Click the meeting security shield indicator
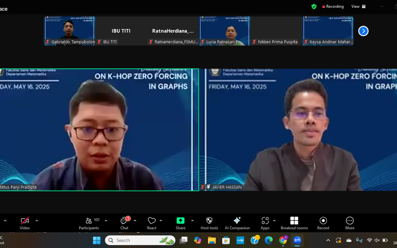Viewport: 397px width, 248px height. pyautogui.click(x=314, y=6)
